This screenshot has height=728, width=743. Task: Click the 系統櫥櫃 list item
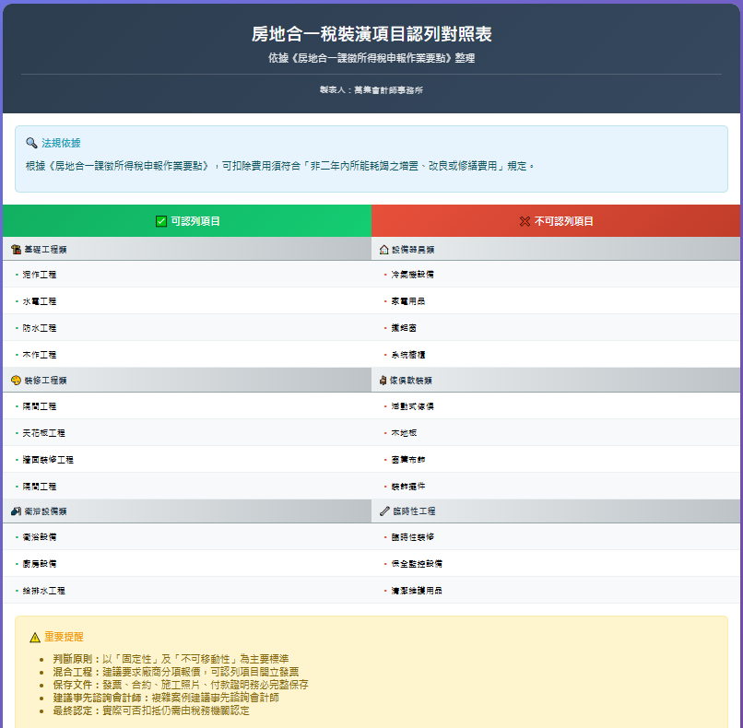(408, 355)
